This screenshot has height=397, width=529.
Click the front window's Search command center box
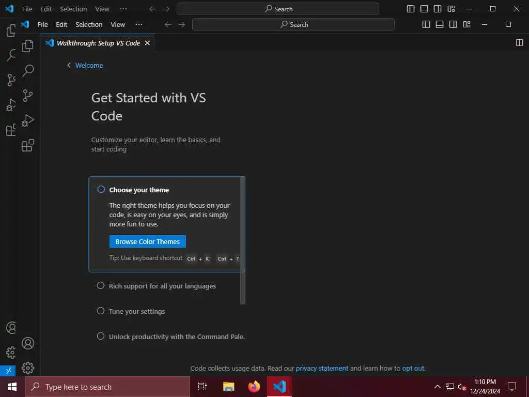pos(293,24)
